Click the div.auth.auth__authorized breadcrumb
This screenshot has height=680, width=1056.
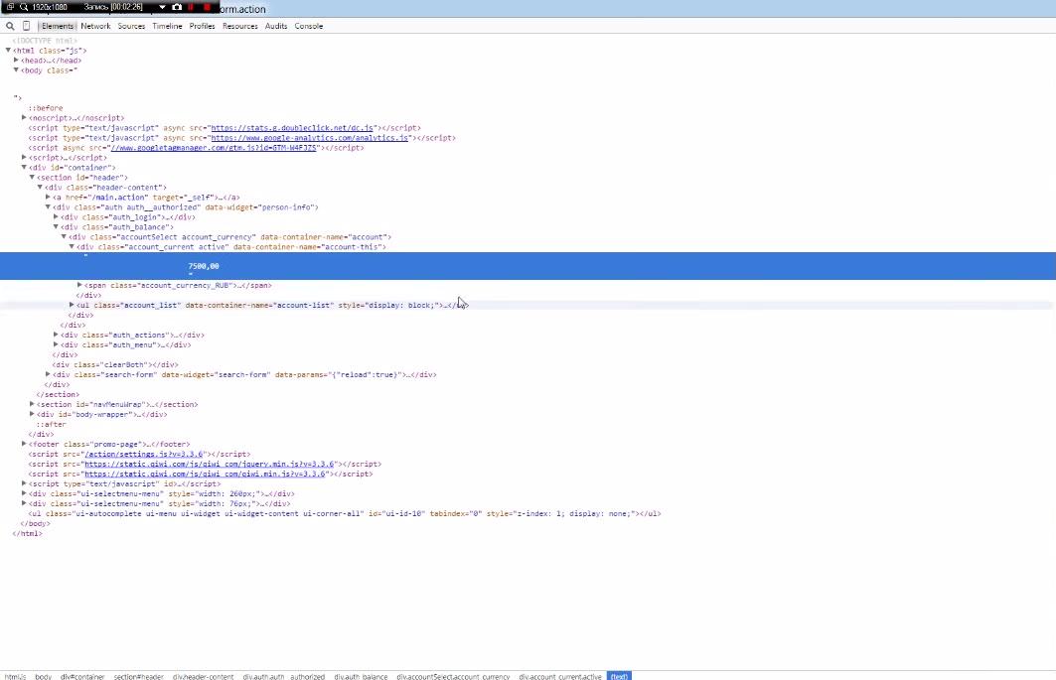tap(283, 676)
